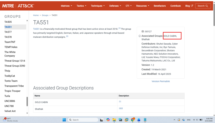Open the Windows Start menu

coord(64,120)
